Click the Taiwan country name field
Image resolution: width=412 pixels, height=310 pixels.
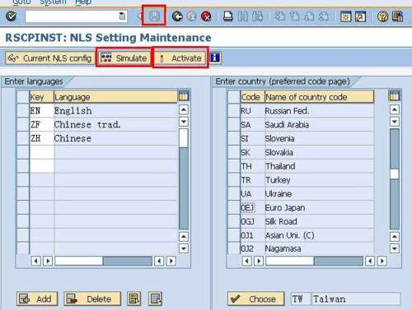(x=356, y=298)
